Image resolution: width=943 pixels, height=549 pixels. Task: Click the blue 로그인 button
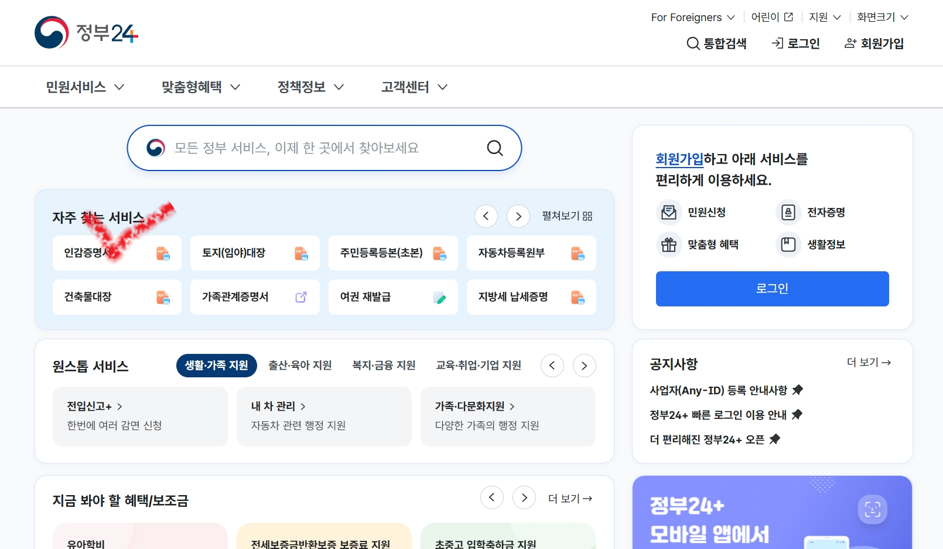coord(772,289)
